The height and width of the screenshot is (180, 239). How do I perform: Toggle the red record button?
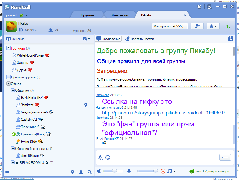163,171
